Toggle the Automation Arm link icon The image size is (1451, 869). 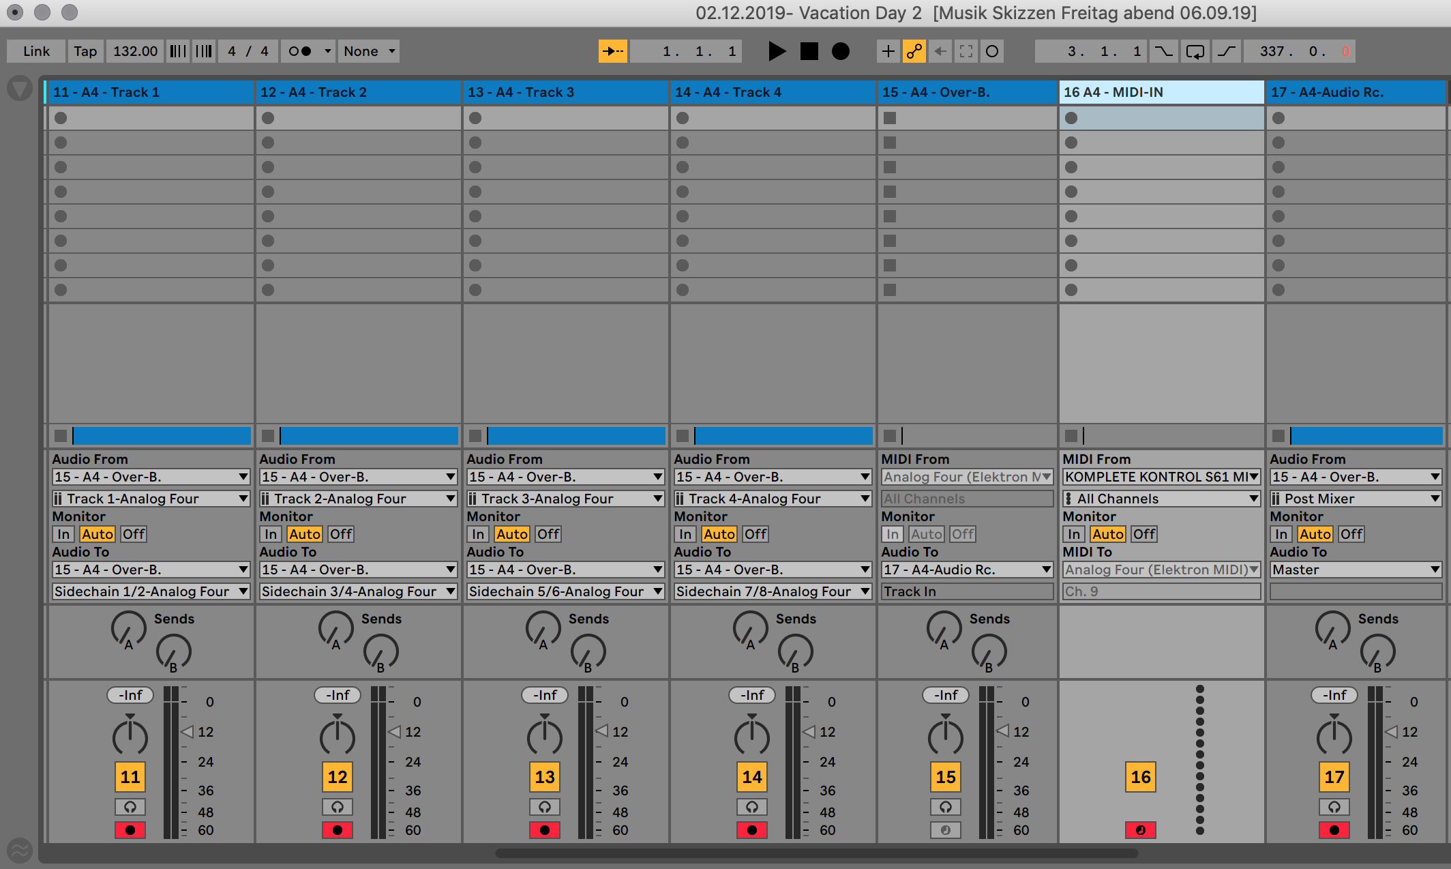(x=914, y=51)
